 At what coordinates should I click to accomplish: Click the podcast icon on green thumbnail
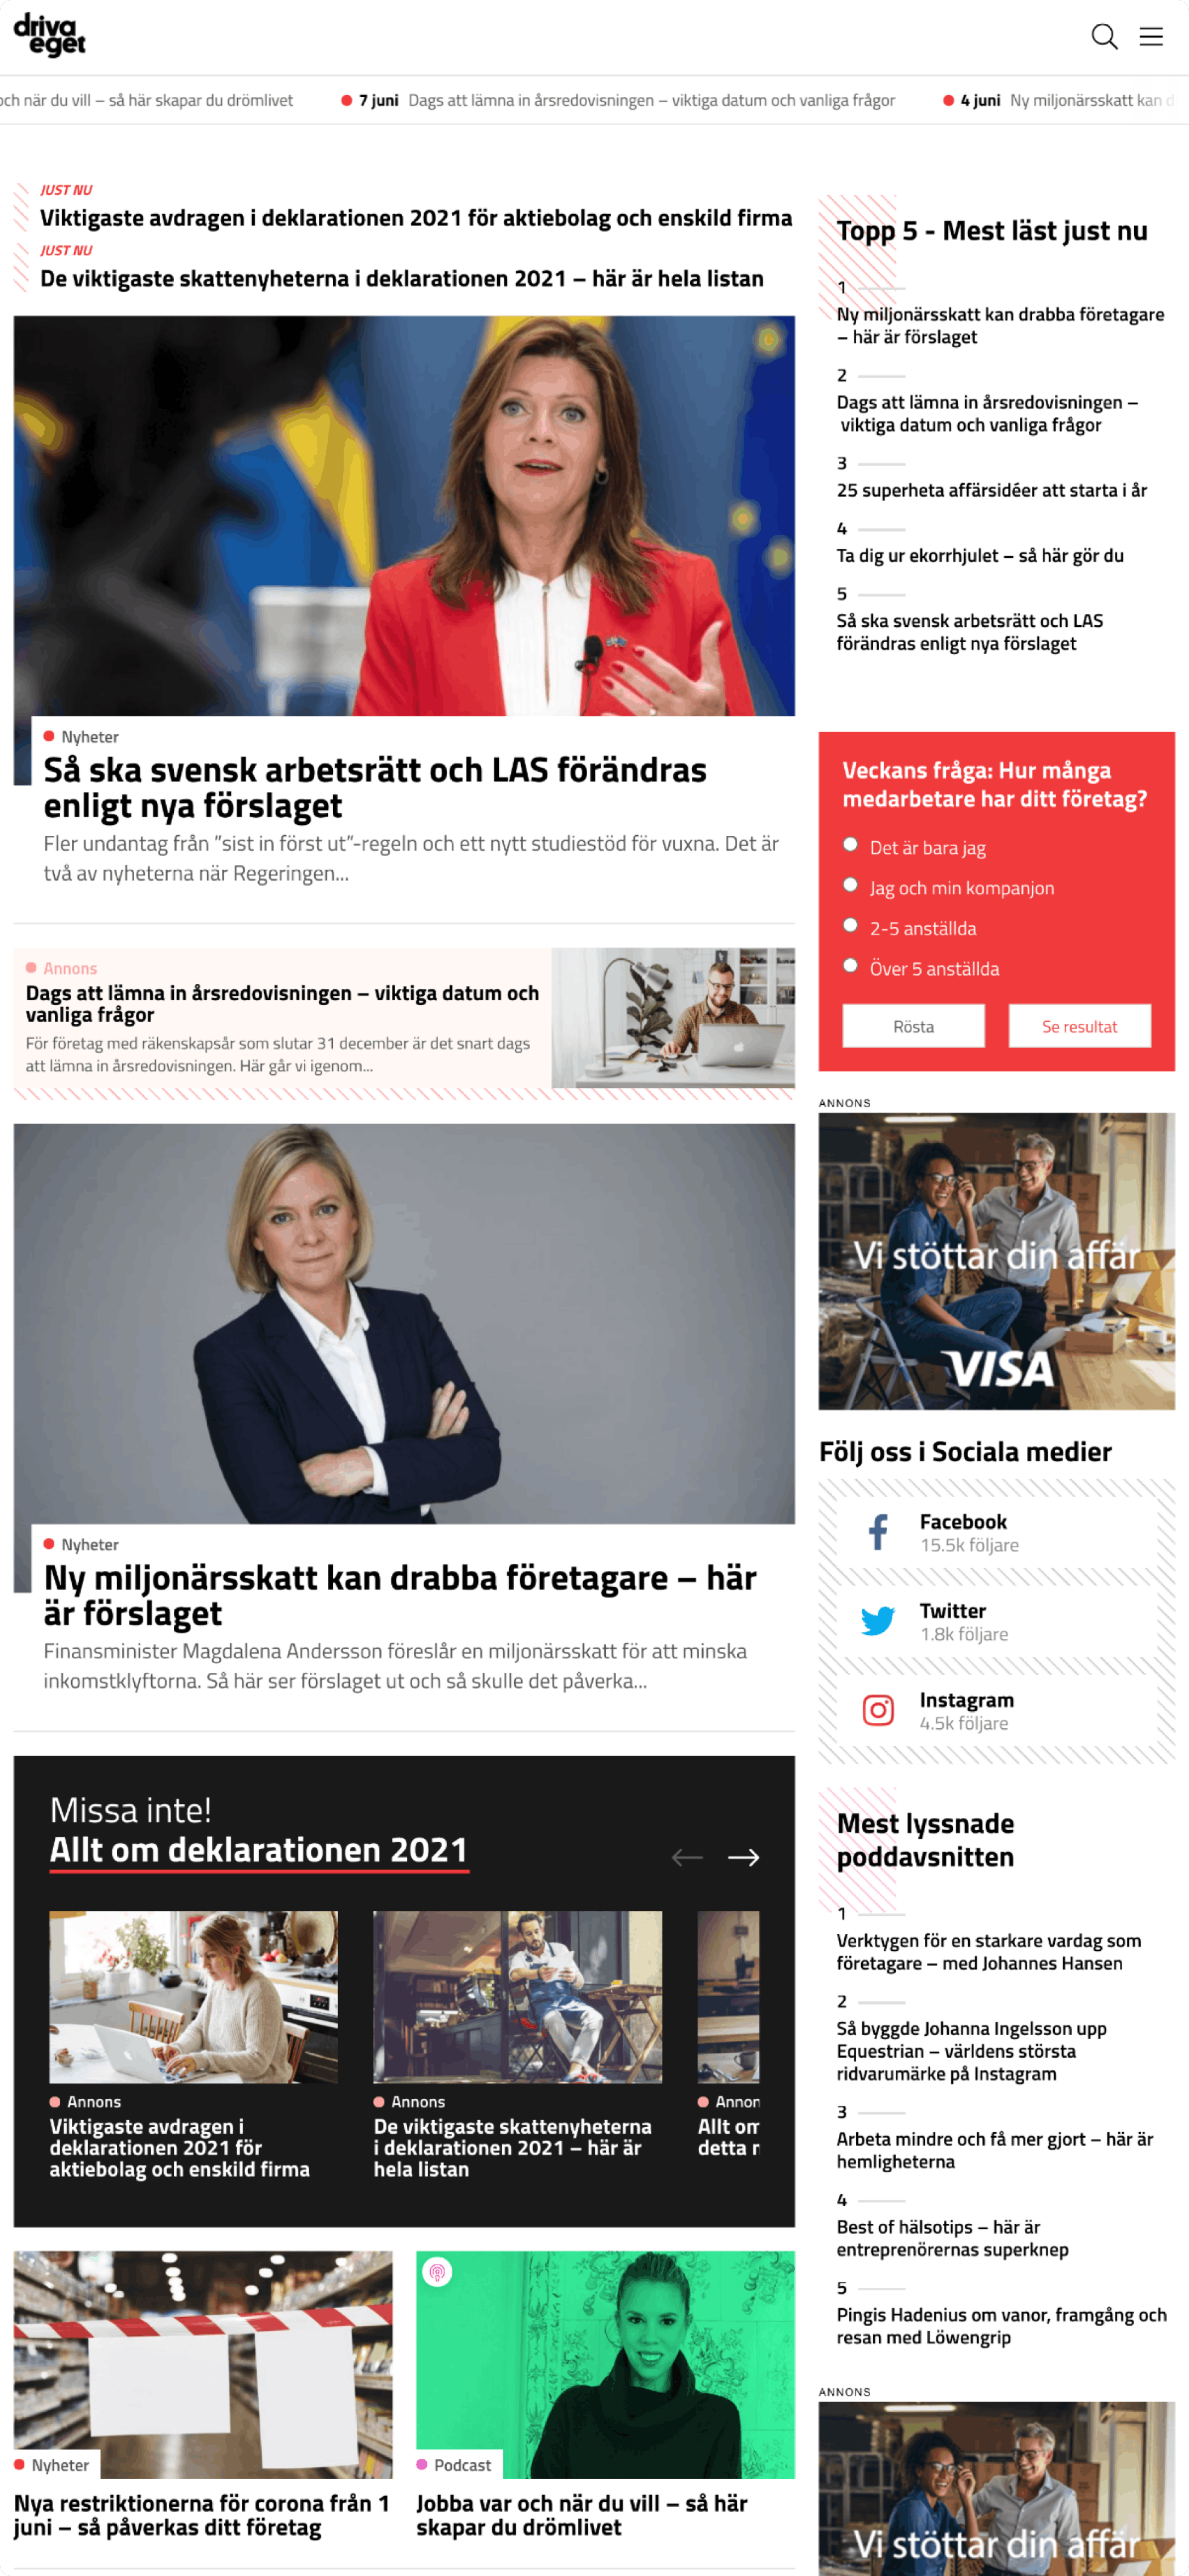point(437,2272)
